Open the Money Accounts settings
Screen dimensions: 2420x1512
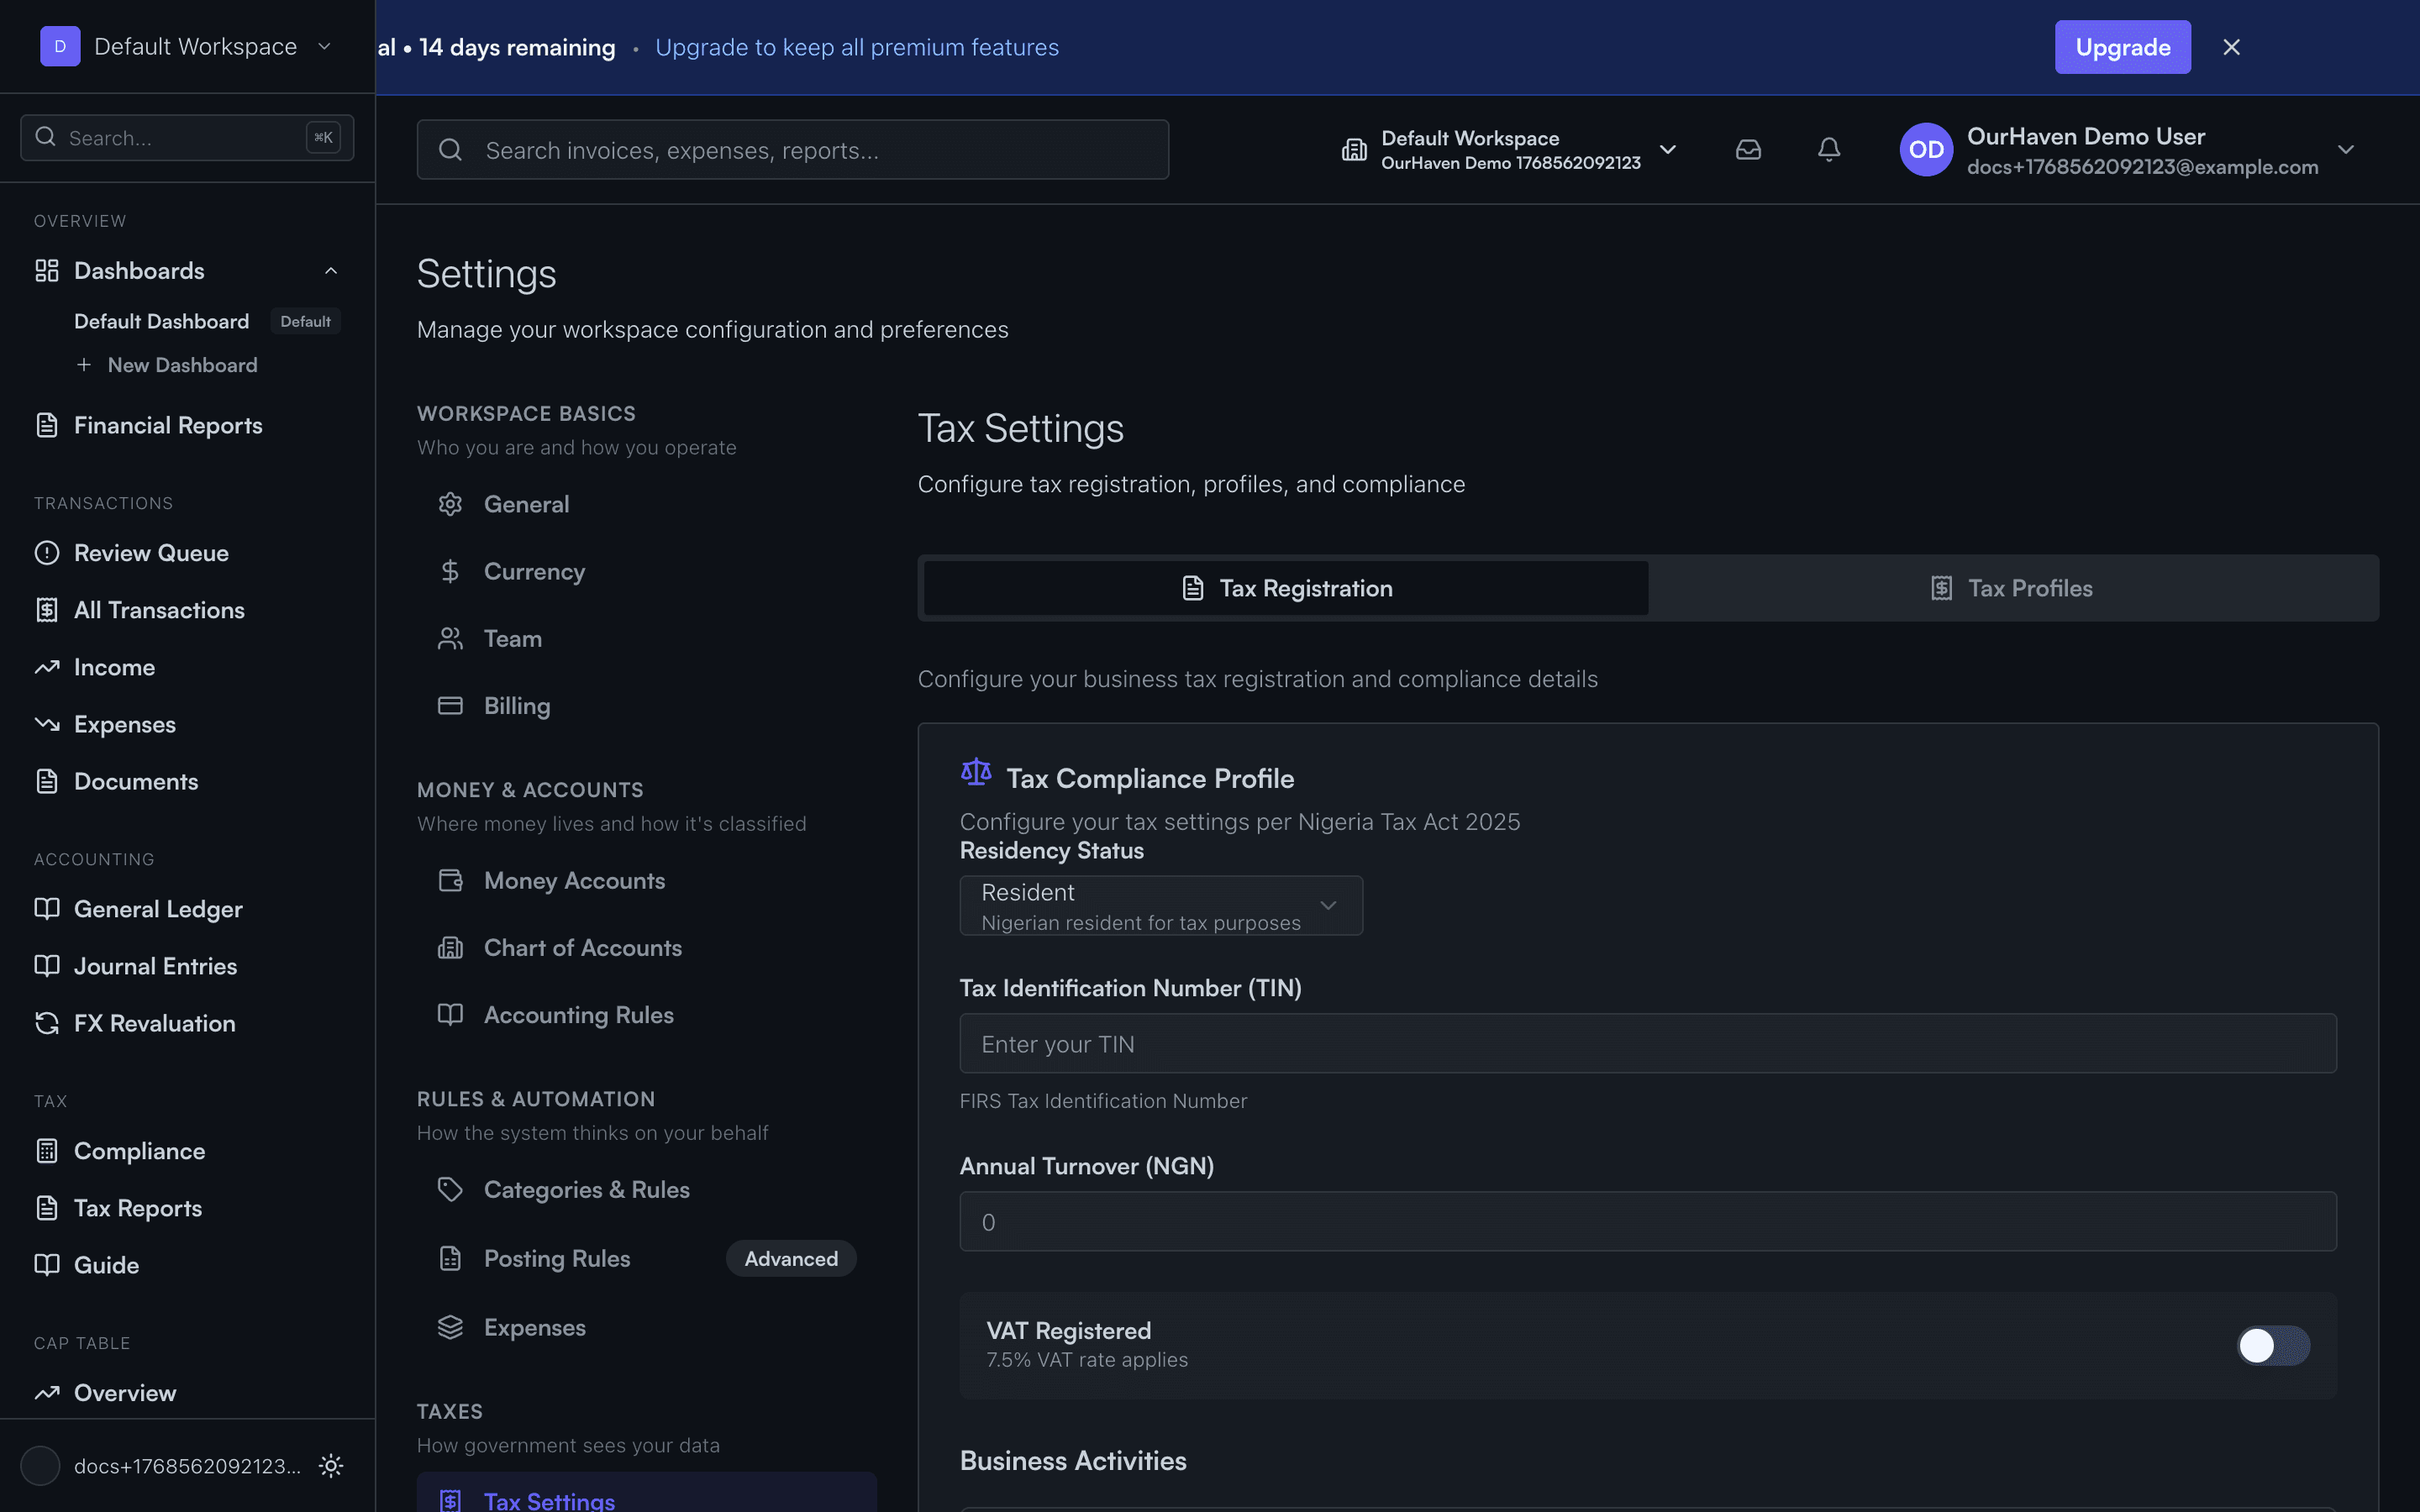tap(575, 880)
